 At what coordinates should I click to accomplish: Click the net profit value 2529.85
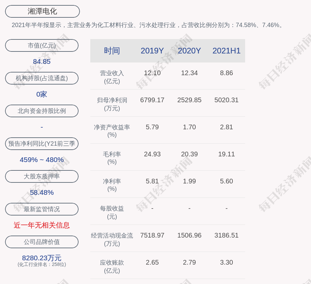coord(189,100)
